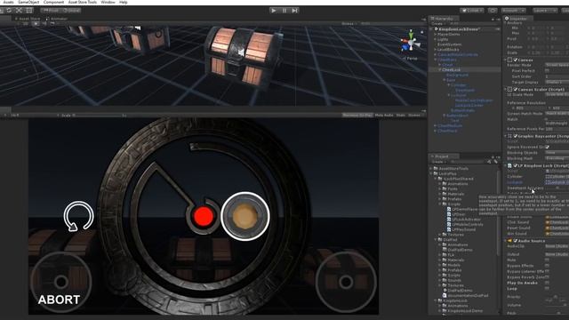This screenshot has height=320, width=569.
Task: Click the red center lock button
Action: 204,216
